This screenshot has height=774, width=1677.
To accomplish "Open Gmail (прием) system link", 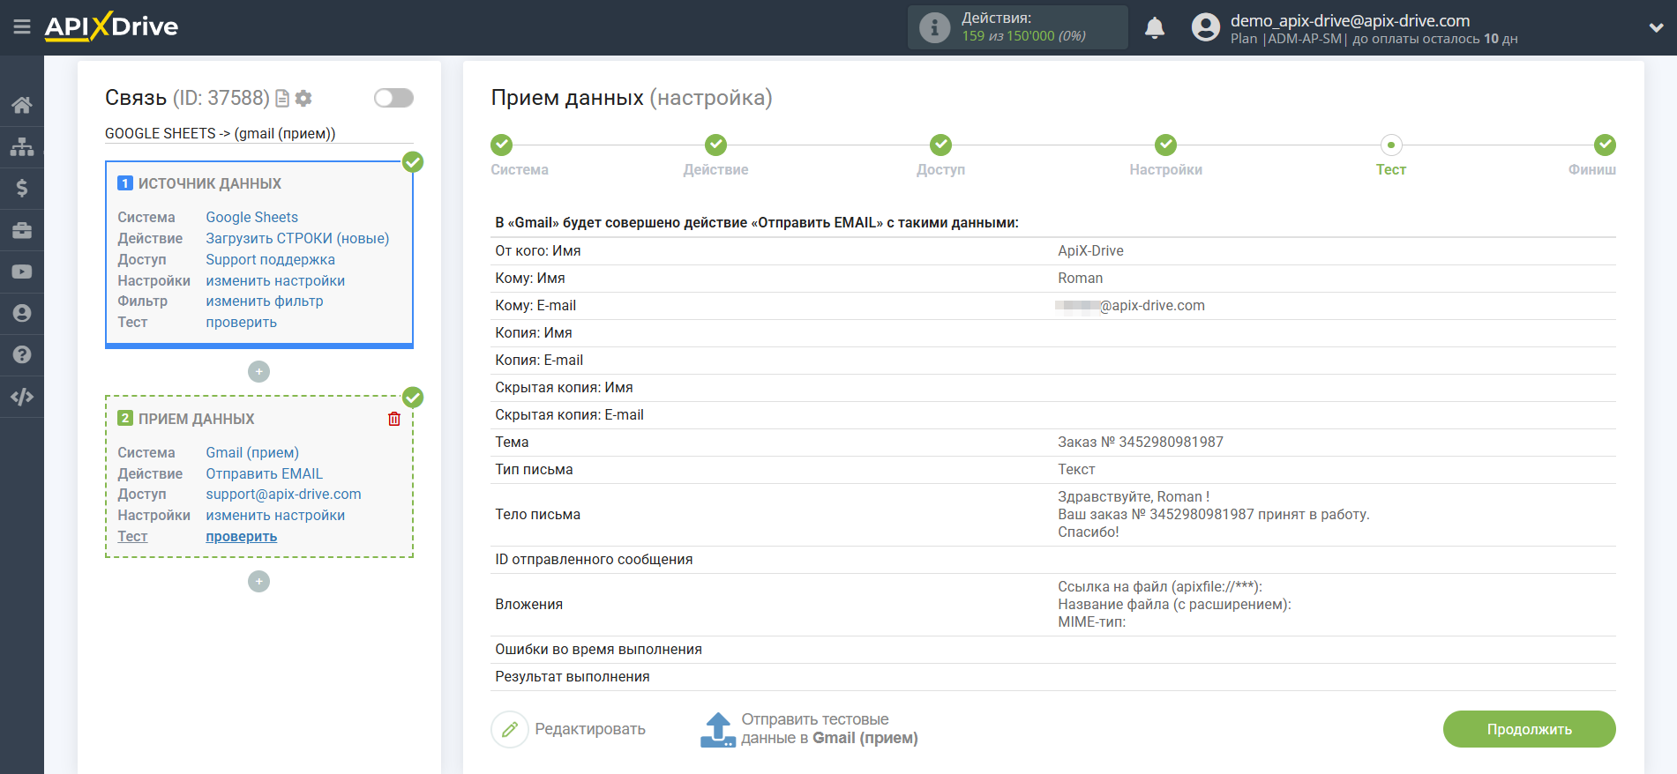I will click(252, 452).
